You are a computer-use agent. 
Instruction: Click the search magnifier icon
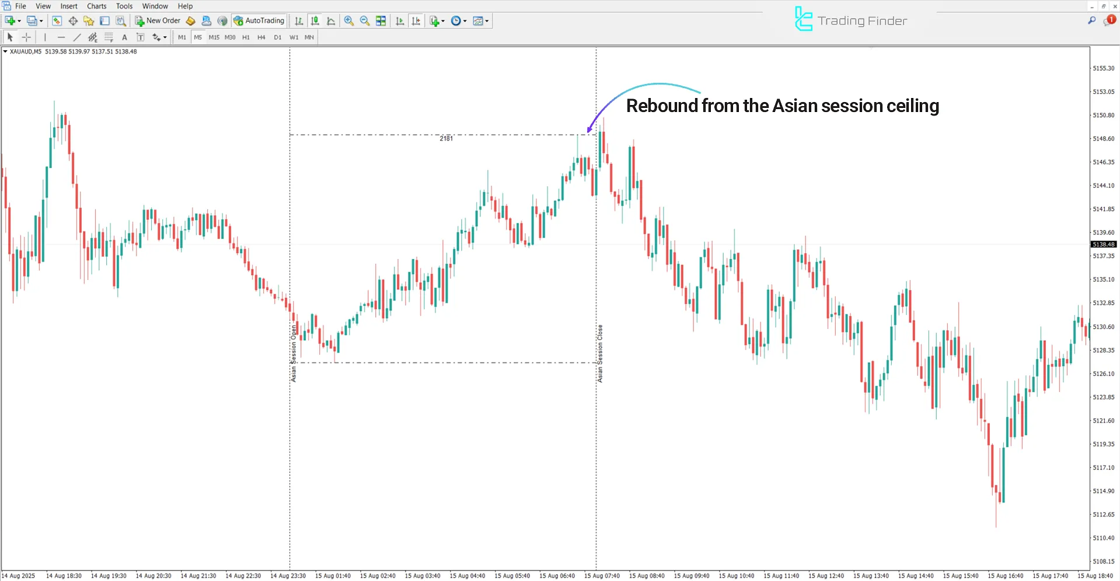tap(1091, 20)
